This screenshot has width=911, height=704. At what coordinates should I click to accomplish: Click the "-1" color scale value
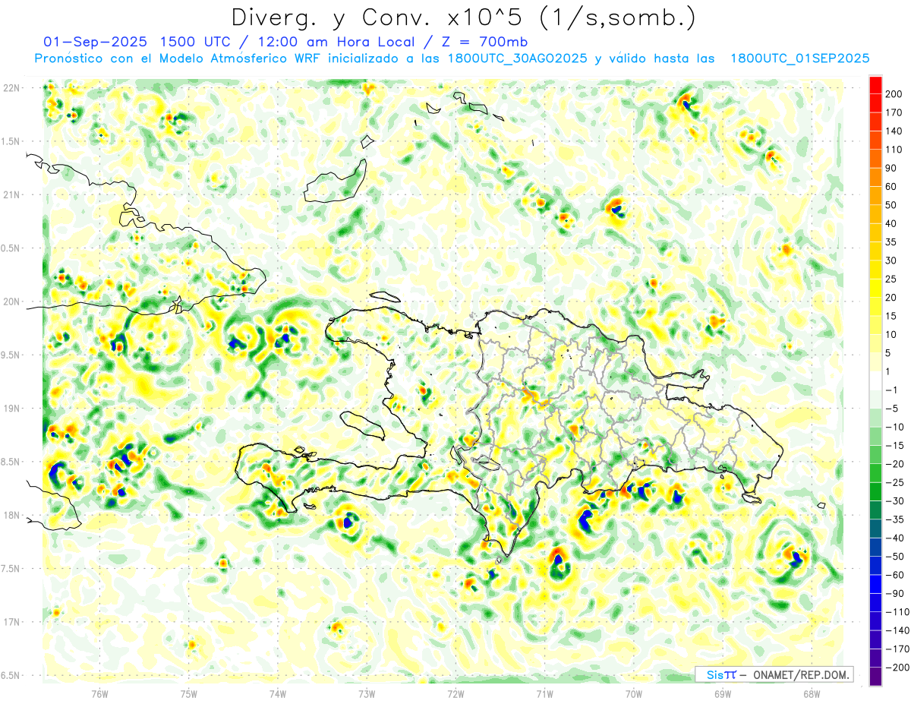pos(892,390)
